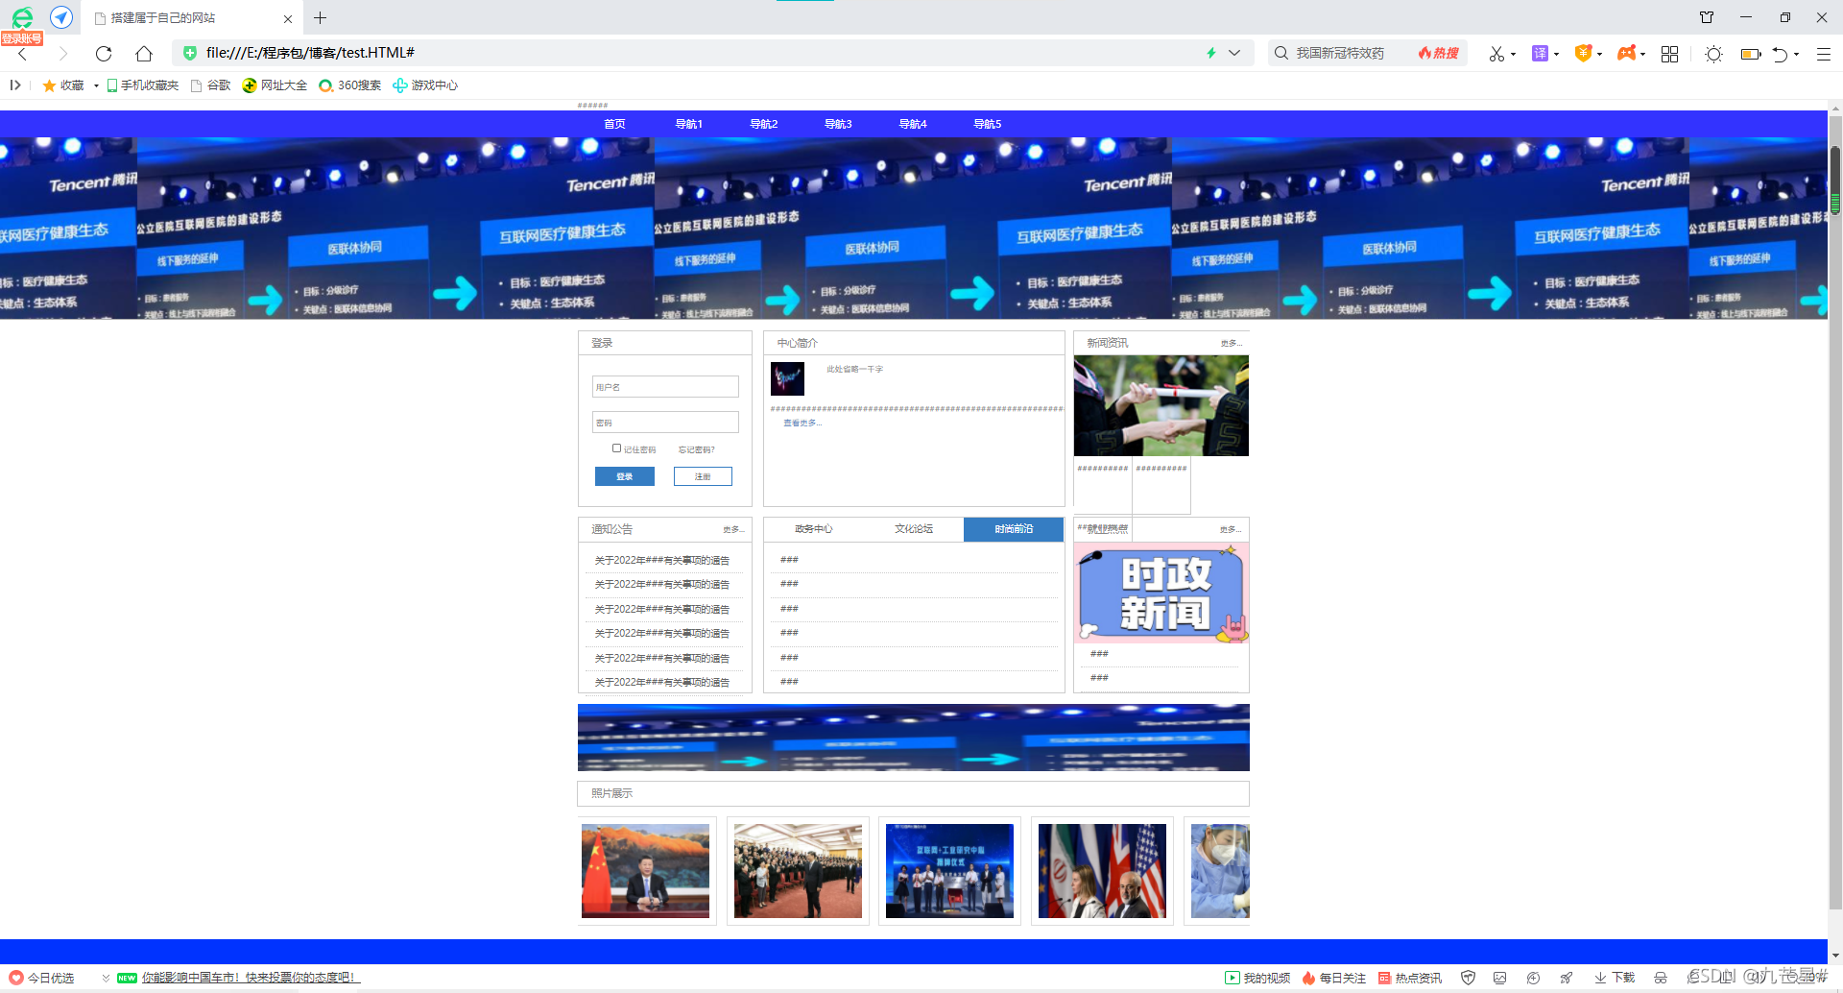1843x993 pixels.
Task: Open 更多 in the 新闻资讯 panel
Action: tap(1231, 343)
